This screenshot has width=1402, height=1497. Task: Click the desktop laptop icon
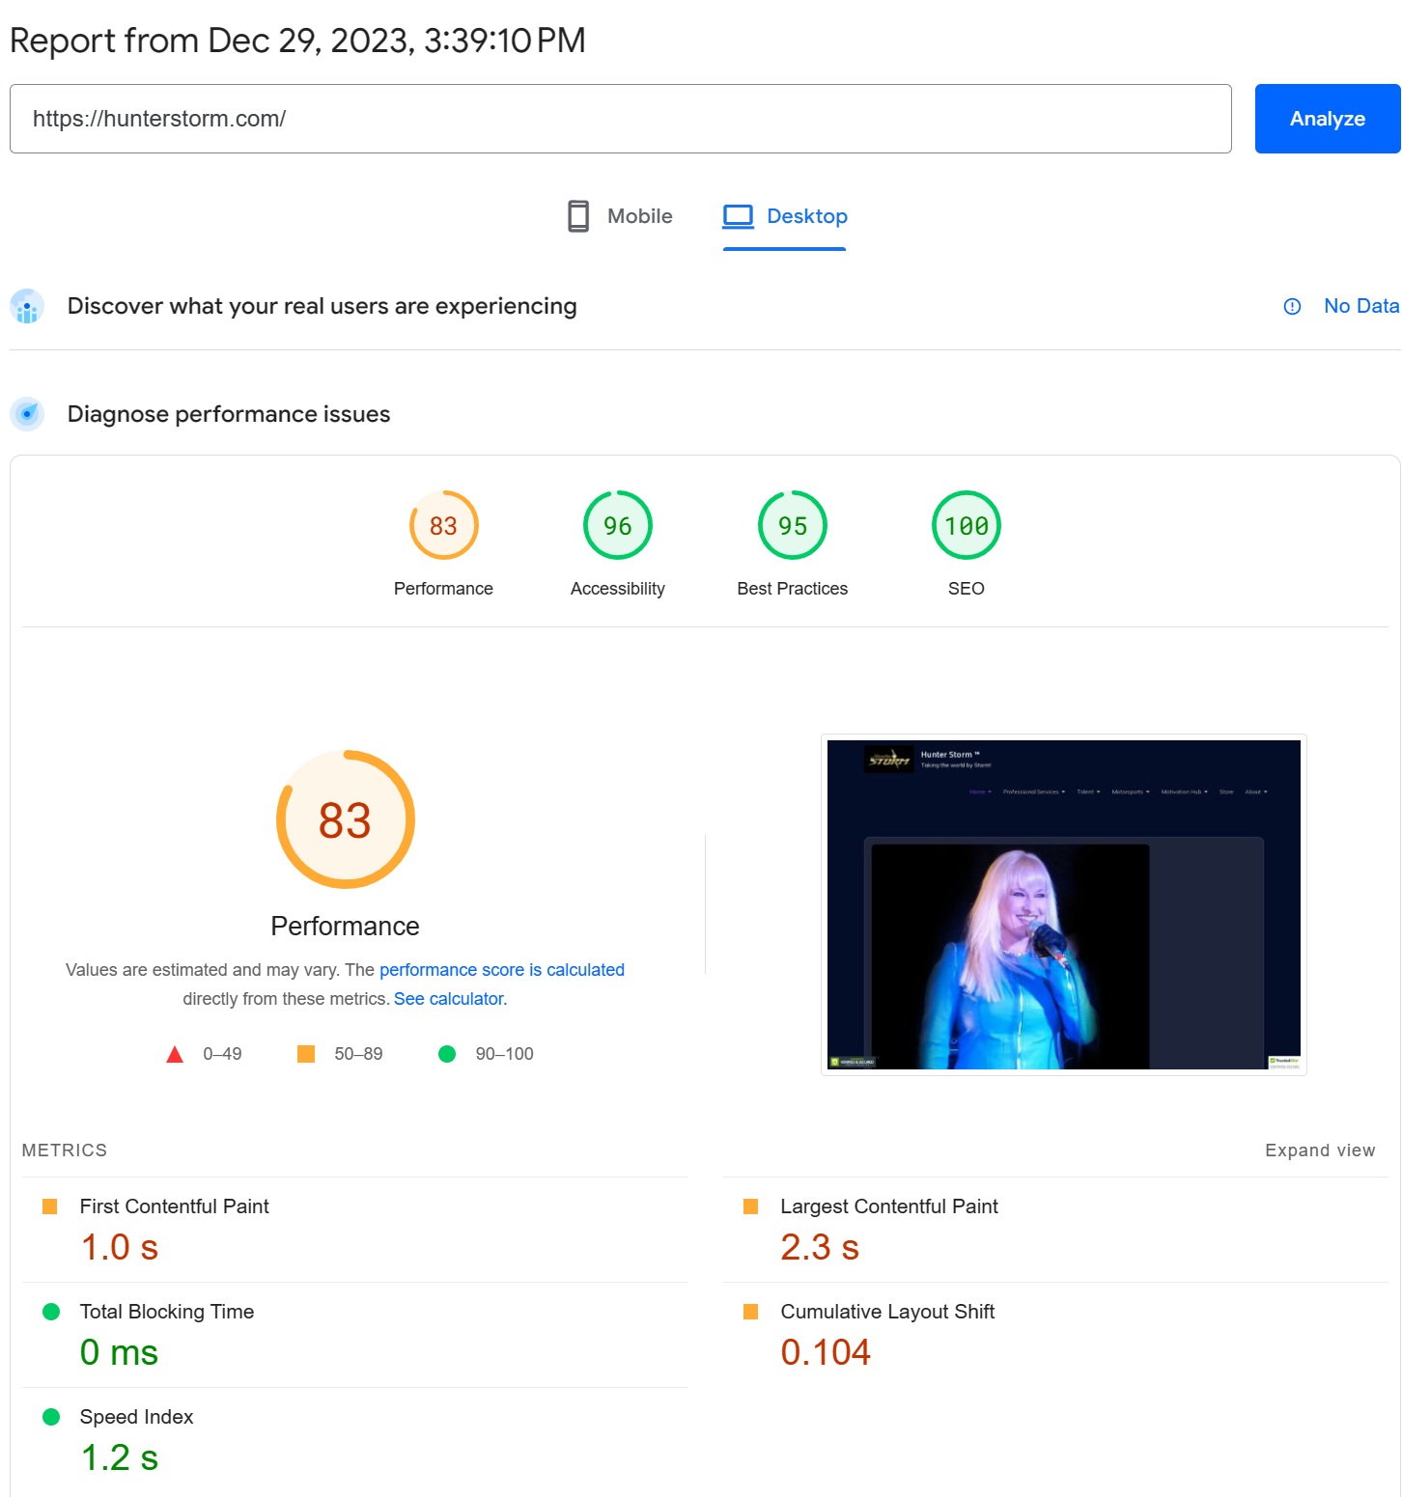738,216
